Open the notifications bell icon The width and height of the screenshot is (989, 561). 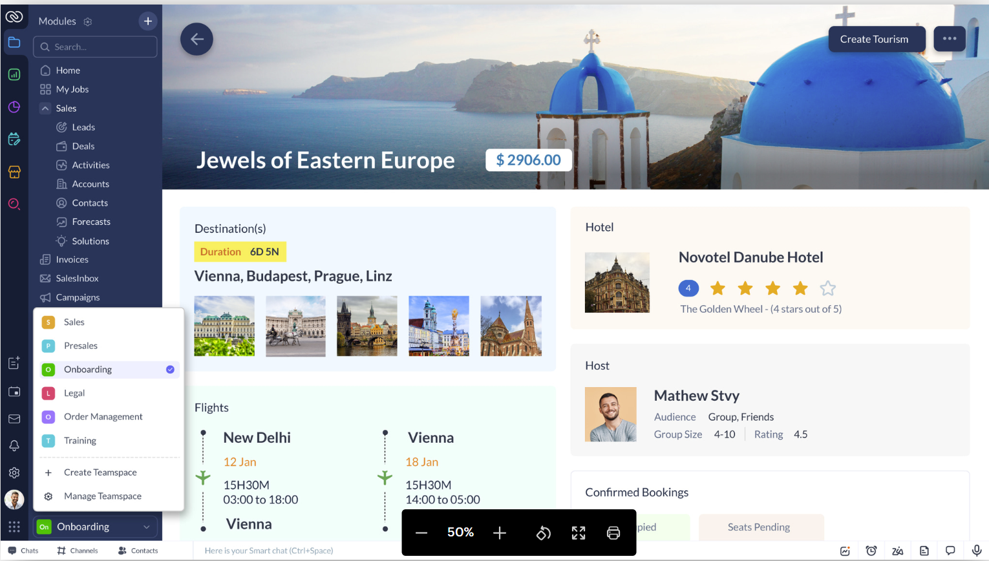pos(14,445)
